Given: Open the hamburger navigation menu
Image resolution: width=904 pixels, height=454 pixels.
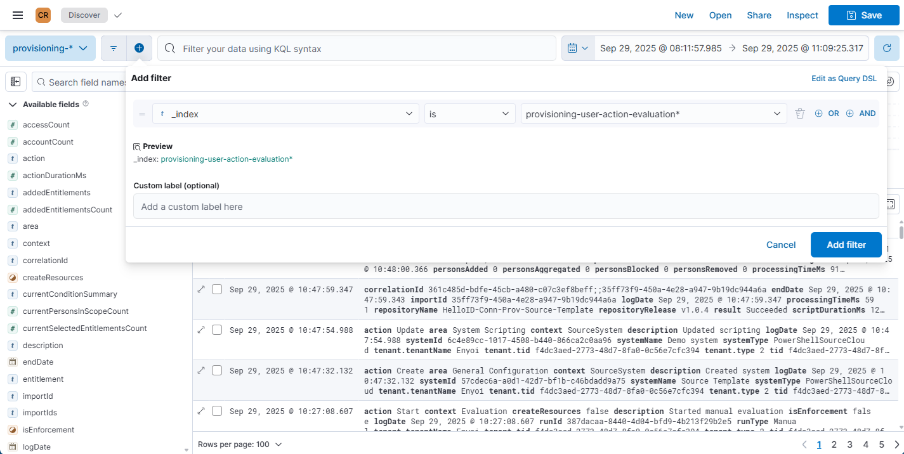Looking at the screenshot, I should tap(18, 15).
